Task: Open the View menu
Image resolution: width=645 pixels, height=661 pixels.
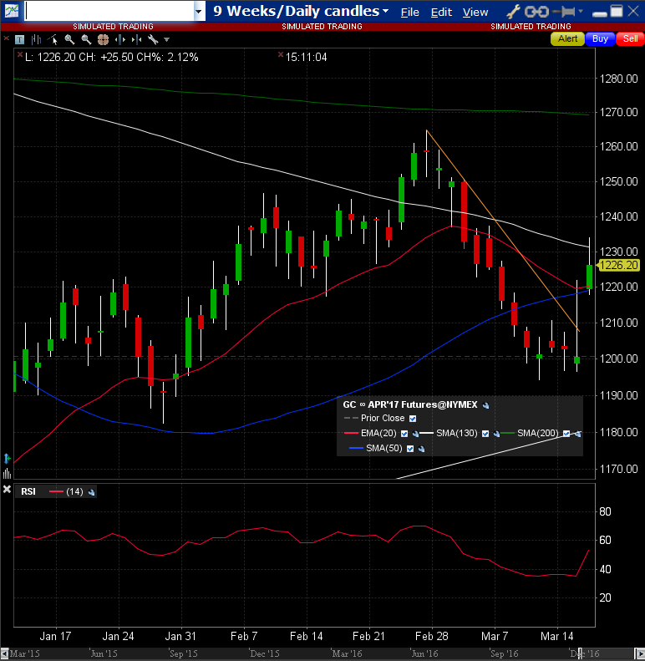Action: (475, 12)
